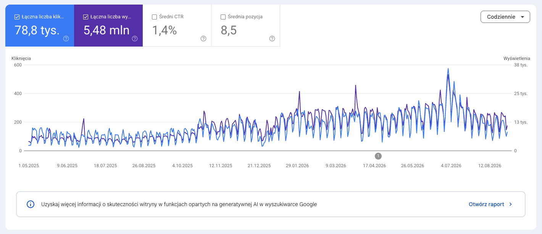Select the 78,8 tys. clicks metric card
This screenshot has height=234, width=542.
pos(40,26)
